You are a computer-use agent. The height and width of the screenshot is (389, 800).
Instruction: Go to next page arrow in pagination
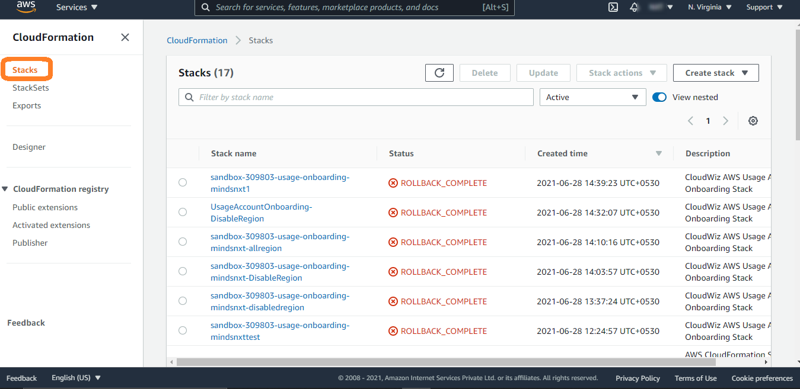click(725, 121)
